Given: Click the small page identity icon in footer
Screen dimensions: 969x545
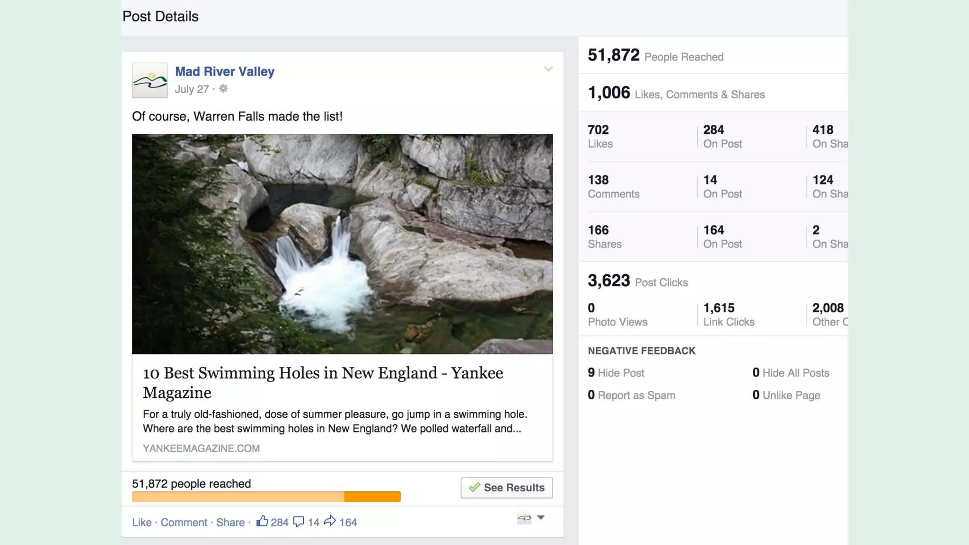Looking at the screenshot, I should [x=524, y=518].
